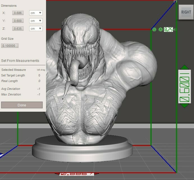Click the green S circle icon

pos(154,29)
